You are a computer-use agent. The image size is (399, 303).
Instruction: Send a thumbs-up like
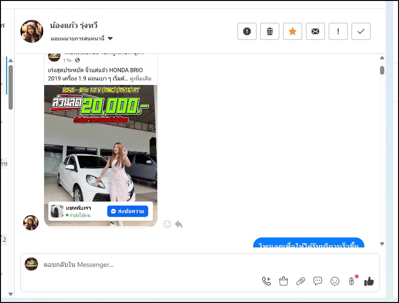click(369, 281)
